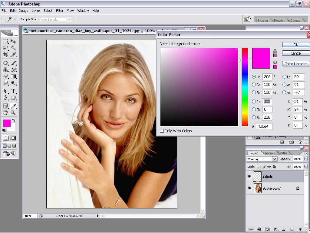Enable the Only Web Colors checkbox
This screenshot has height=233, width=310.
162,130
